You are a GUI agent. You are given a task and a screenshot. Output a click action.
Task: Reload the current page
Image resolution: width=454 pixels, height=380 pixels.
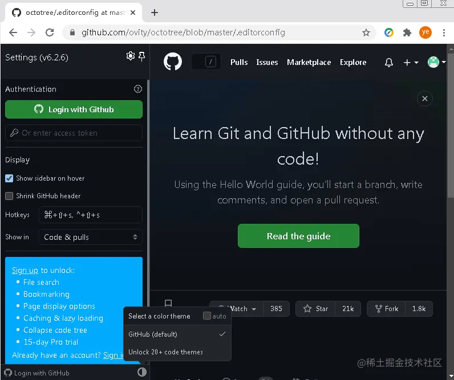click(x=50, y=32)
